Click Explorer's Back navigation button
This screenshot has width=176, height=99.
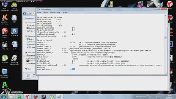[25, 13]
